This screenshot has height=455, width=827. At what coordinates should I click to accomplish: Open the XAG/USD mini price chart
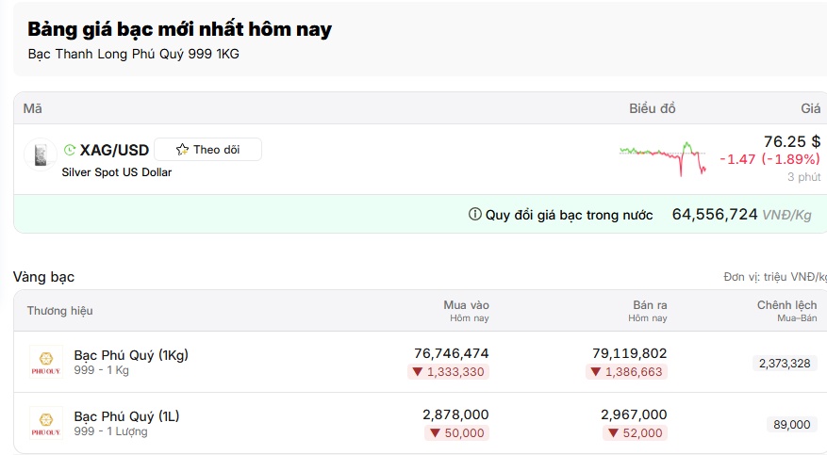pyautogui.click(x=663, y=158)
